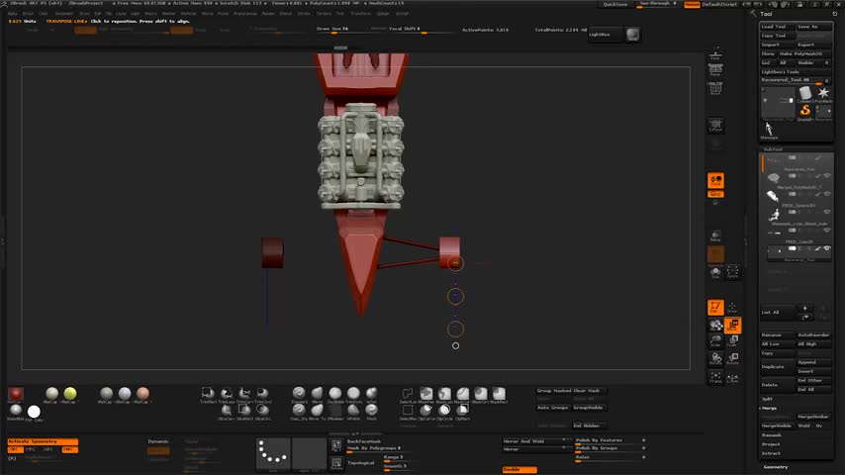Switch to Draw mode
The width and height of the screenshot is (845, 475).
pos(732,308)
